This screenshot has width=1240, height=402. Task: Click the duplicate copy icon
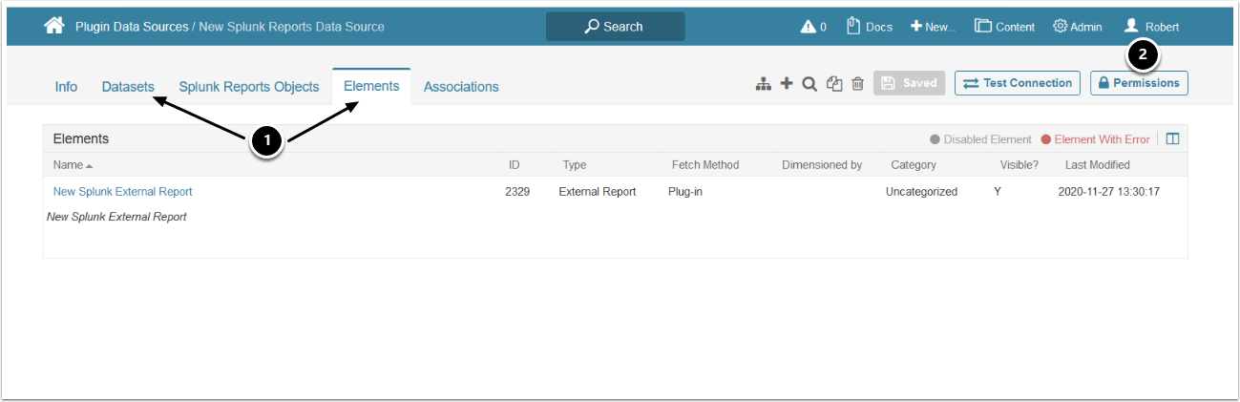pyautogui.click(x=834, y=84)
